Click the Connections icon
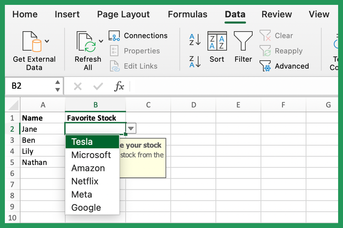This screenshot has height=228, width=343. click(x=114, y=36)
